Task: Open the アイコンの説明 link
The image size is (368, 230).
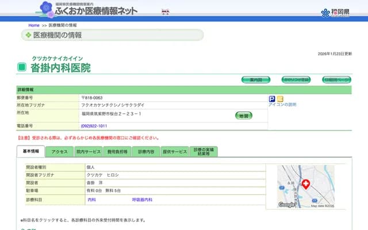Action: pyautogui.click(x=282, y=105)
